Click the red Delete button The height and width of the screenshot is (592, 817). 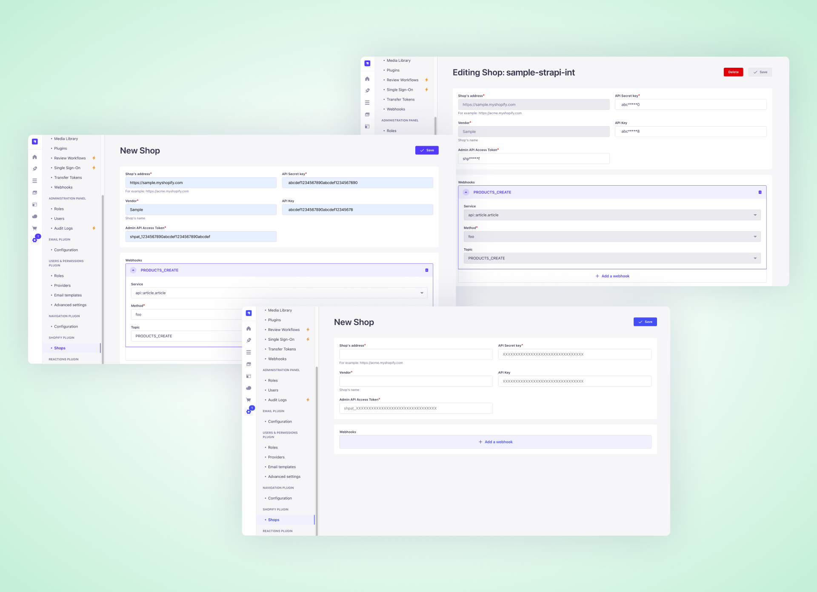tap(733, 72)
